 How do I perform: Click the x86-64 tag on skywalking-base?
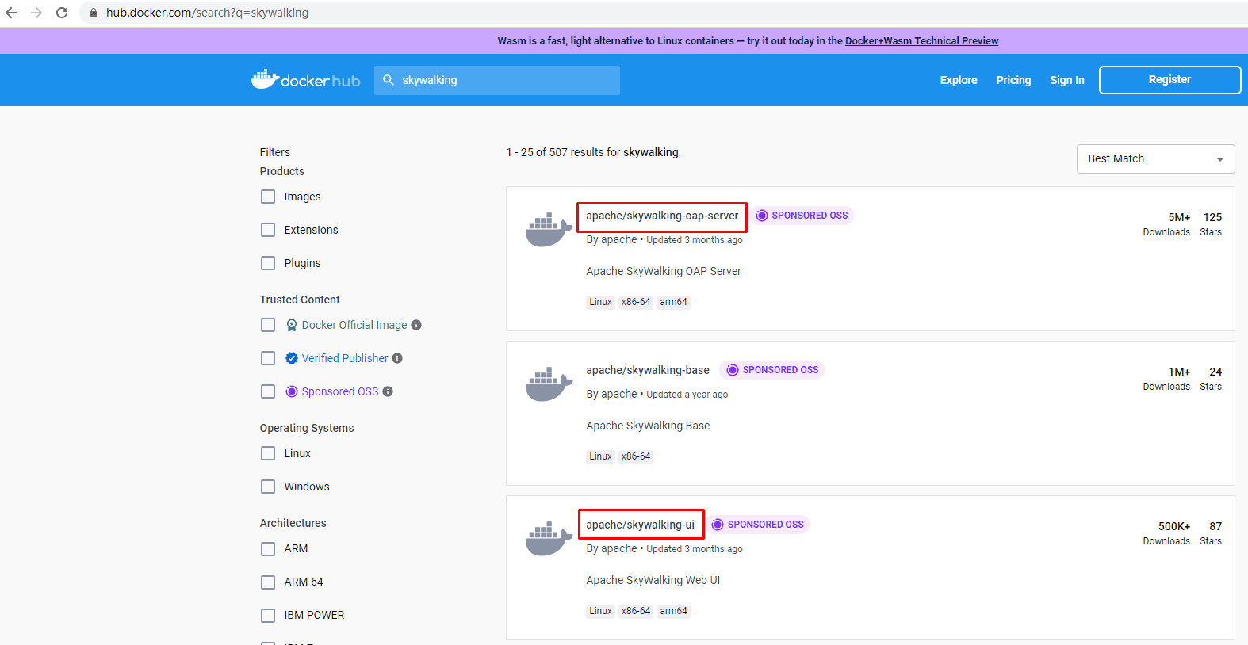tap(636, 456)
